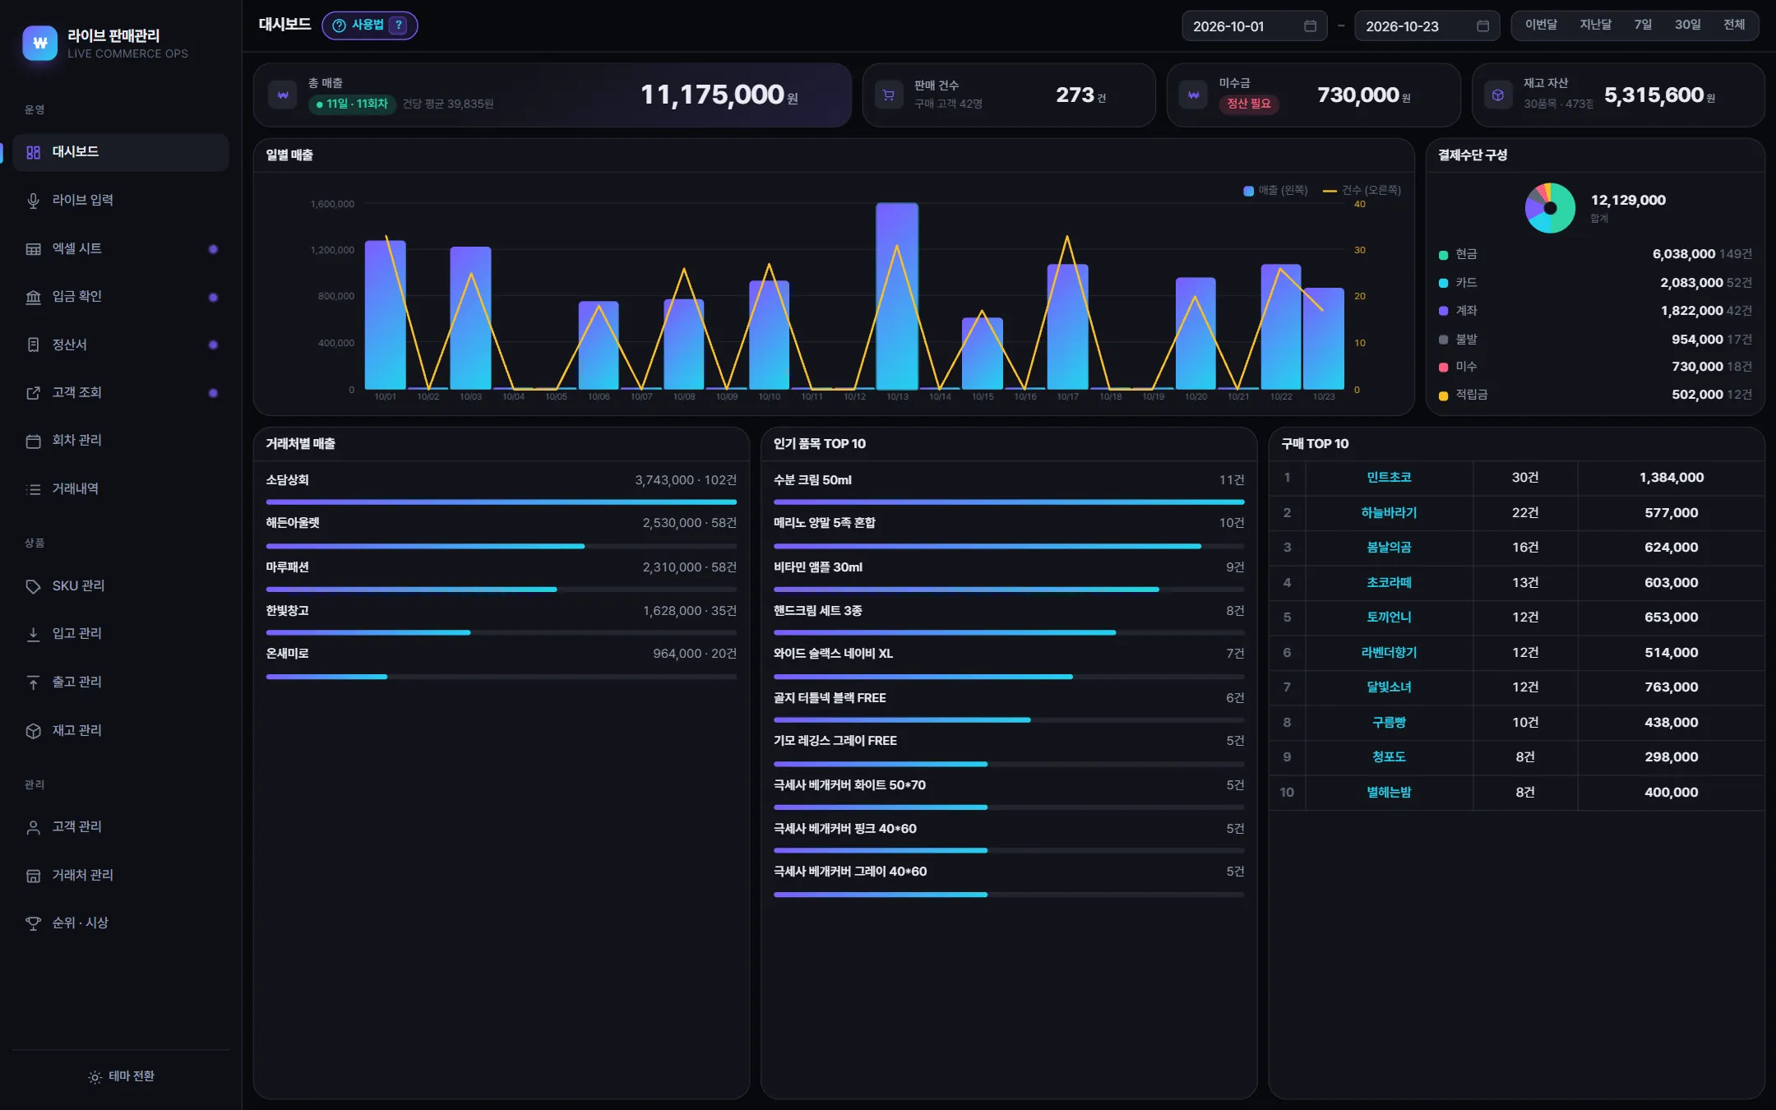Click the 소담상회 sales progress bar
The width and height of the screenshot is (1776, 1110).
pos(501,502)
